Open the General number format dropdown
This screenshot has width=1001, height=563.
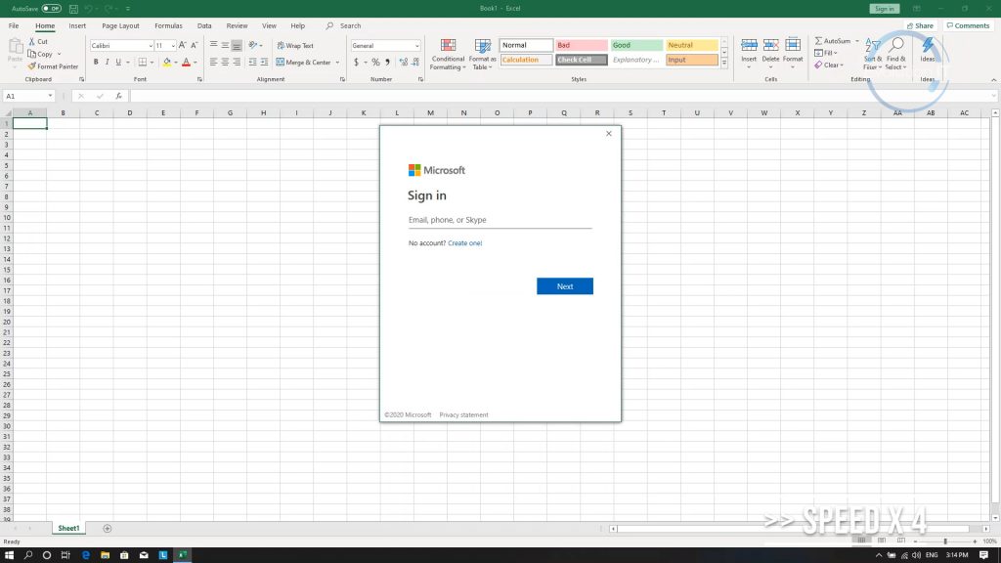click(x=417, y=46)
